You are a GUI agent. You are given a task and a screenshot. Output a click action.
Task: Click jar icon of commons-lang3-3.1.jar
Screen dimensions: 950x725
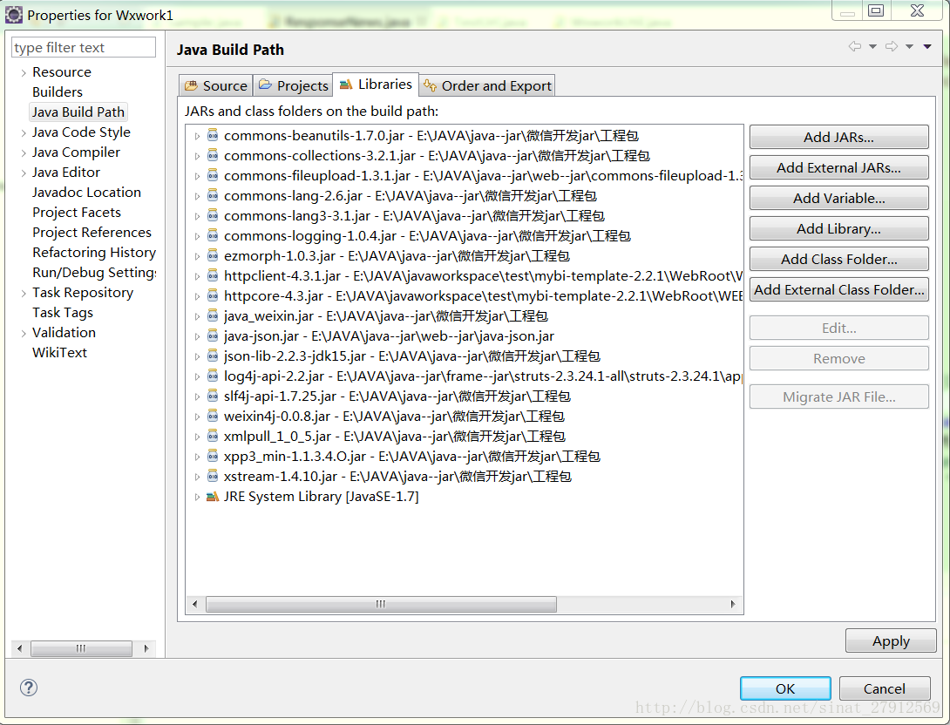213,215
